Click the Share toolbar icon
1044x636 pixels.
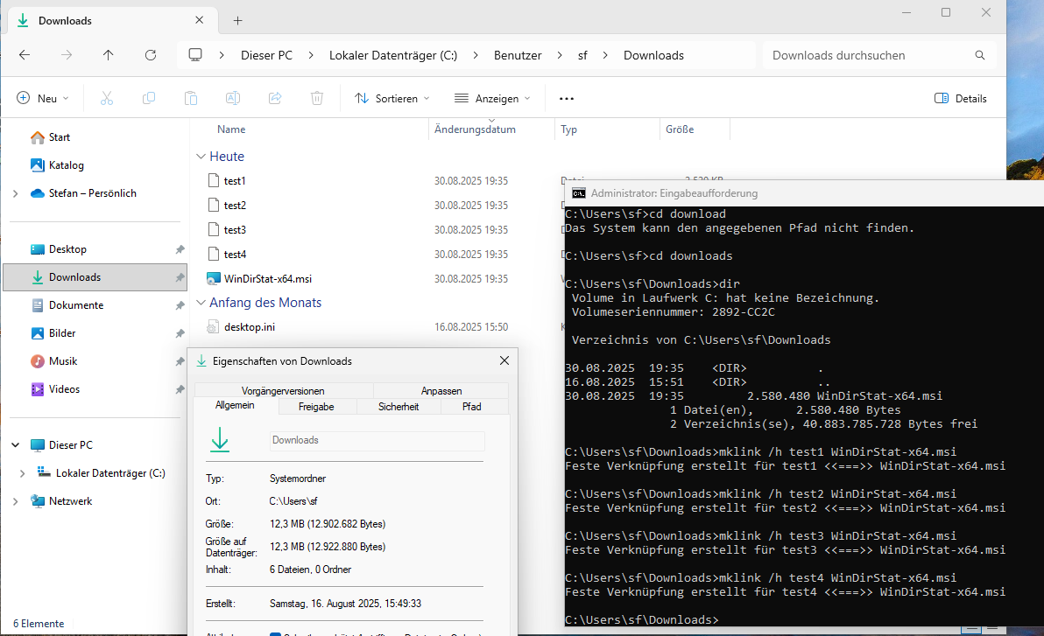[x=275, y=99]
